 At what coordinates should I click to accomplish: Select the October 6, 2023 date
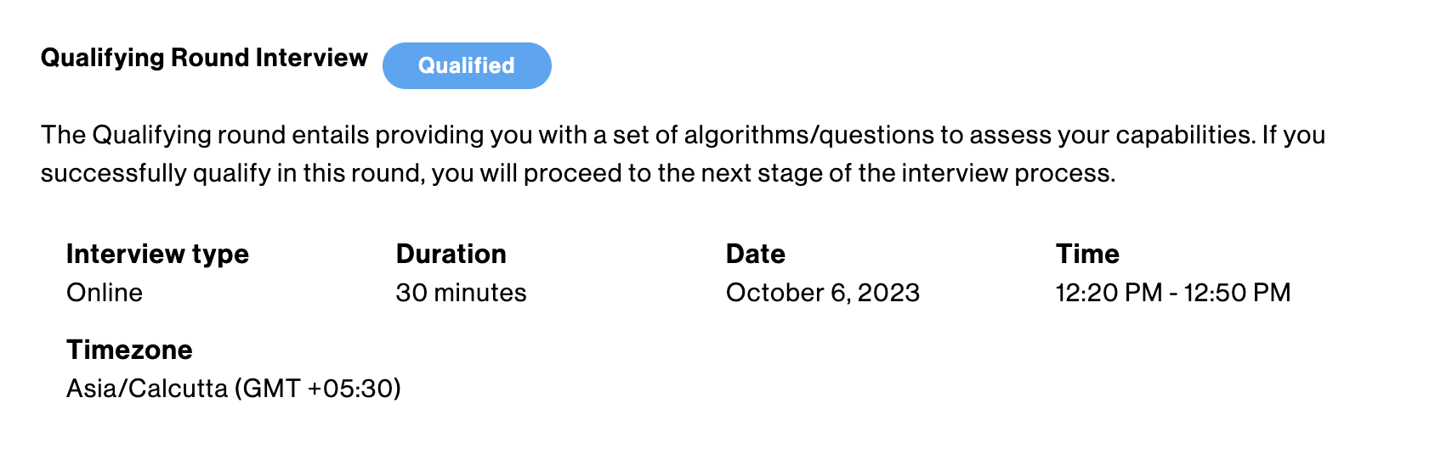(822, 293)
